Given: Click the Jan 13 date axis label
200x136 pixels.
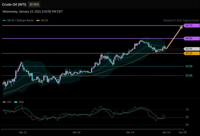Looking at the screenshot, I should (130, 132).
